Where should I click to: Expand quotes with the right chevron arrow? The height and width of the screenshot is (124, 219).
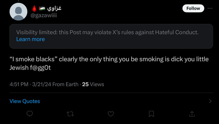tap(210, 101)
